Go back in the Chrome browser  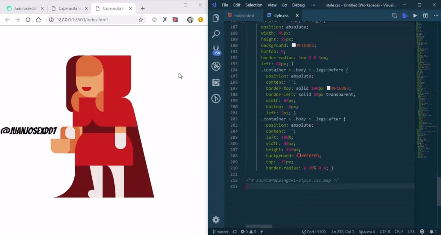[7, 20]
